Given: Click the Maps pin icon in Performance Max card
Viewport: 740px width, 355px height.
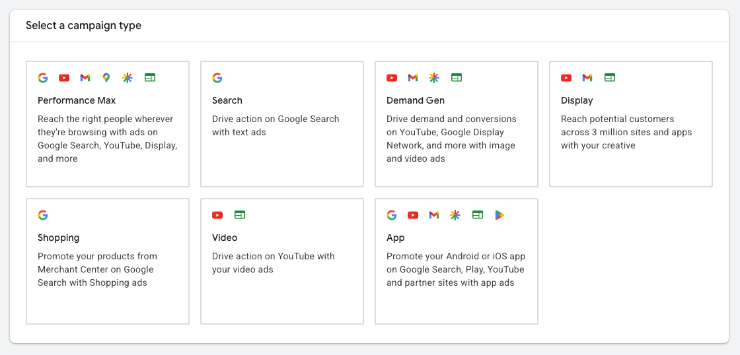Looking at the screenshot, I should [106, 78].
